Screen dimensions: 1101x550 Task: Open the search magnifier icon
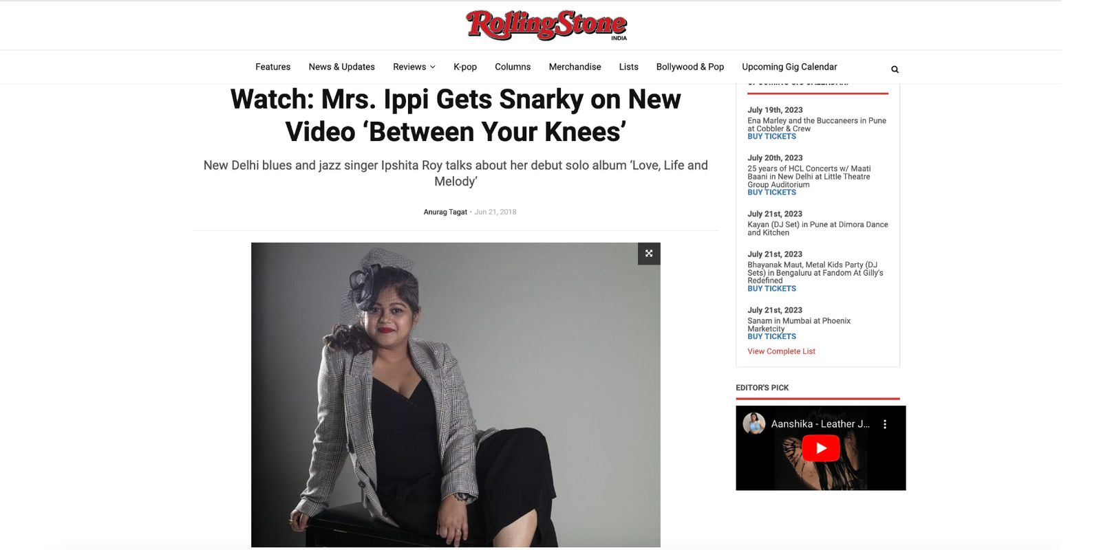tap(895, 69)
